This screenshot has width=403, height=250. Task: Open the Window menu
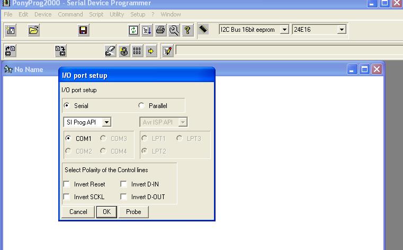coord(171,14)
